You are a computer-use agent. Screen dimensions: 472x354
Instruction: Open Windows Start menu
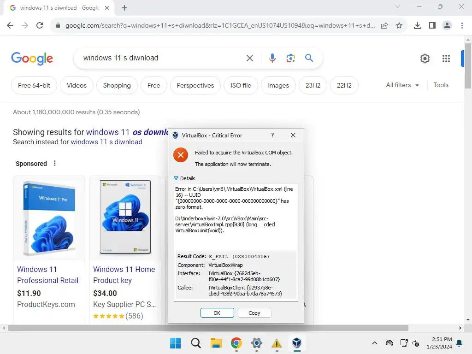pyautogui.click(x=176, y=343)
